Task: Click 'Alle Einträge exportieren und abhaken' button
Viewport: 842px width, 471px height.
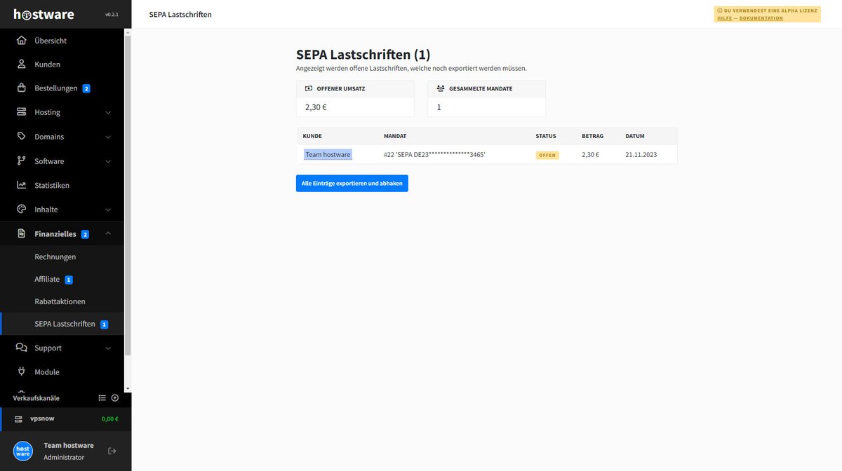Action: 352,184
